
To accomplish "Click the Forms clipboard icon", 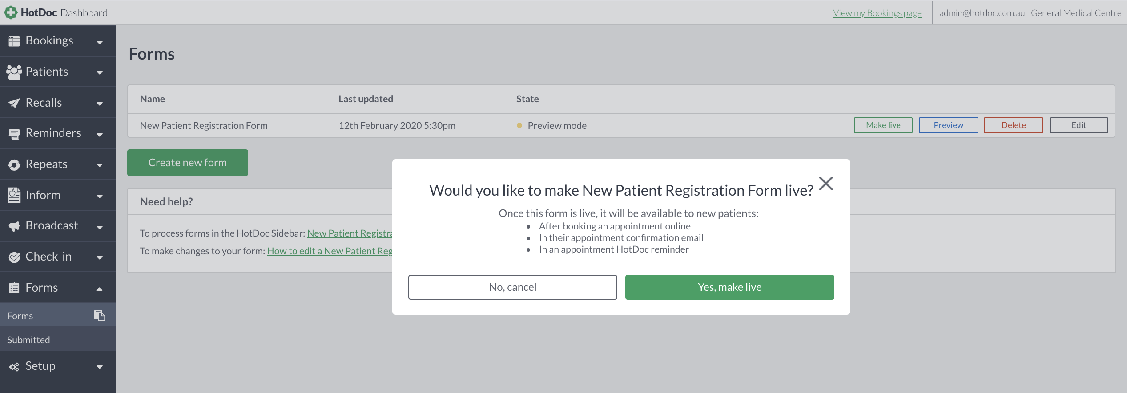I will (x=14, y=287).
